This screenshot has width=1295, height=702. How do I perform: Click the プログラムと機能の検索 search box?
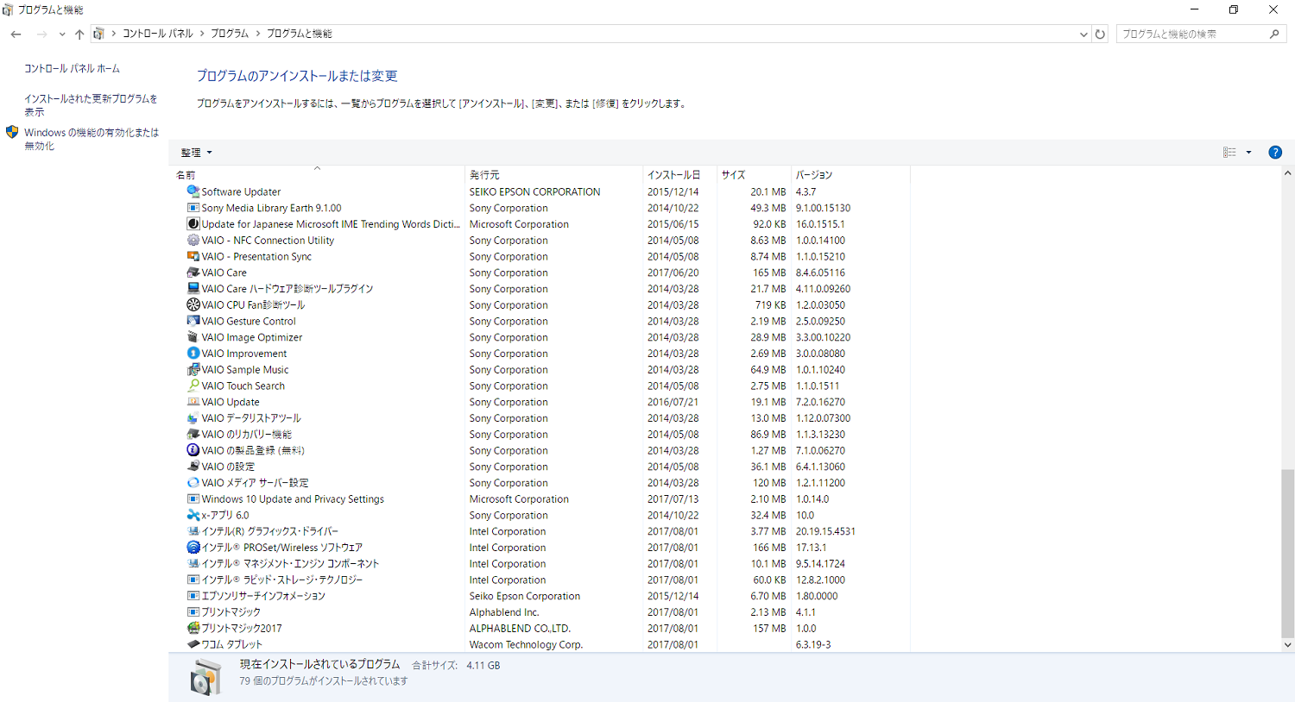[1191, 34]
